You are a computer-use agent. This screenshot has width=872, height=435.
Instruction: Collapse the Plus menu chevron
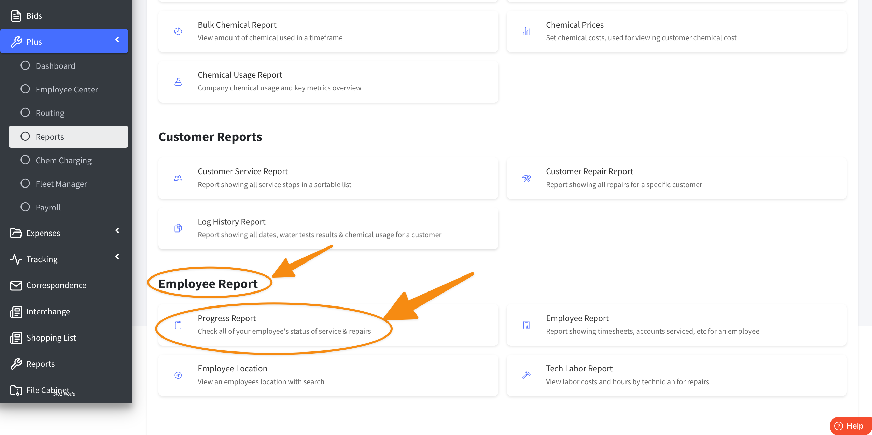(117, 40)
